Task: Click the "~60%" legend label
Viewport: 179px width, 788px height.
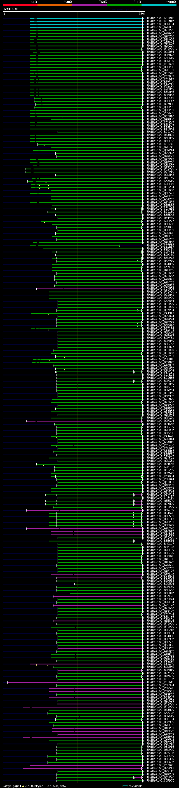Action: tap(103, 2)
